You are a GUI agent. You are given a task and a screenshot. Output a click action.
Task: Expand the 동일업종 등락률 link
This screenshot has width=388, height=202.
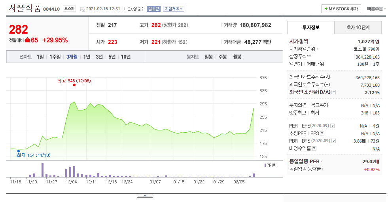click(x=307, y=169)
